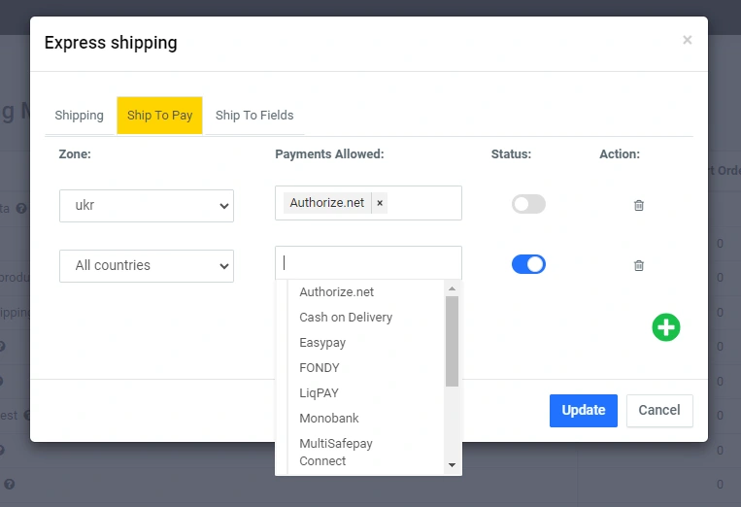Open the All countries zone dropdown
Viewport: 741px width, 507px height.
point(146,265)
